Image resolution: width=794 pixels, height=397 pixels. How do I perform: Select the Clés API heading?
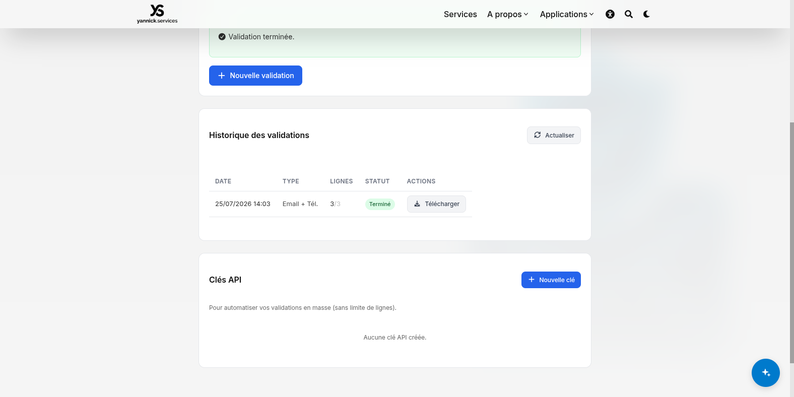(225, 280)
